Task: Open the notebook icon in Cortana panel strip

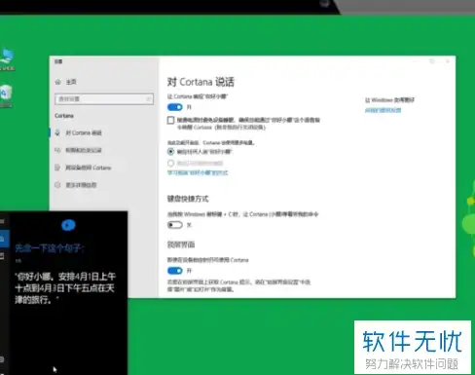Action: click(x=3, y=256)
